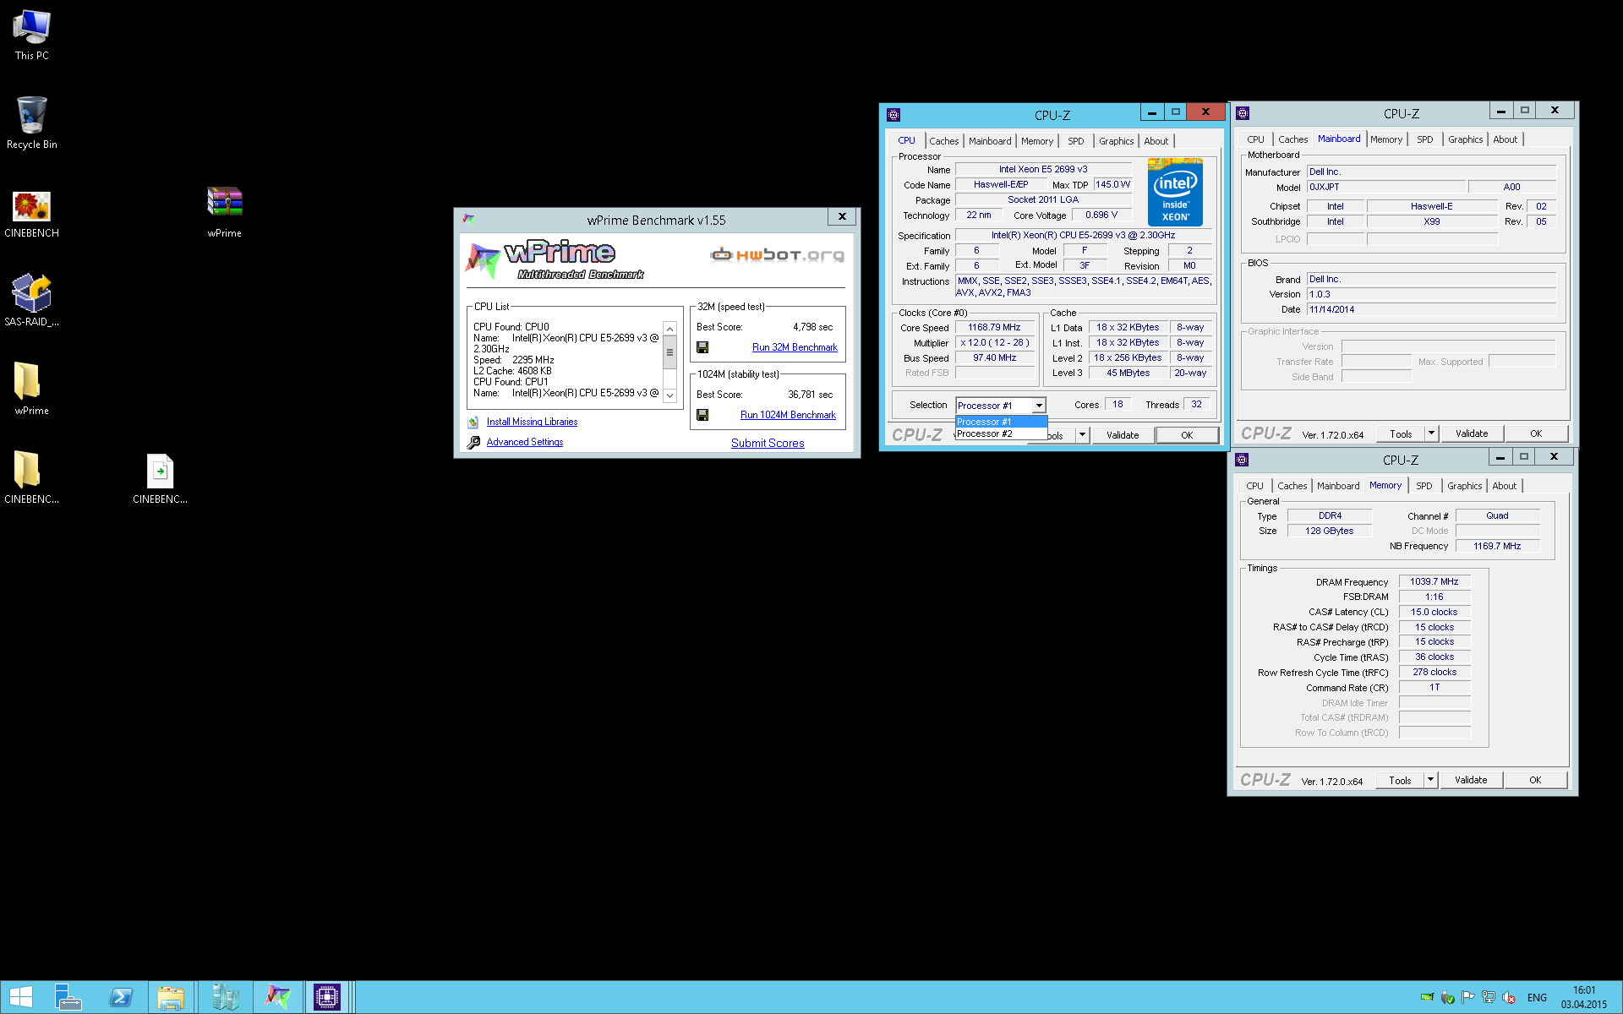Click OK in Memory CPU-Z window
This screenshot has width=1623, height=1014.
coord(1535,780)
